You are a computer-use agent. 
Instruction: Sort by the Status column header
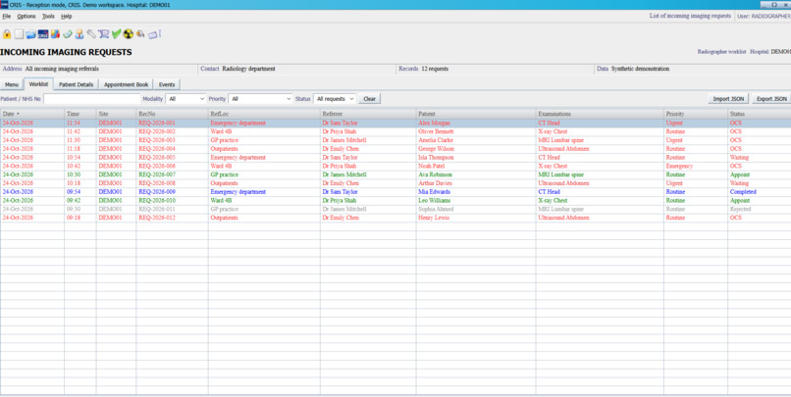click(x=760, y=114)
